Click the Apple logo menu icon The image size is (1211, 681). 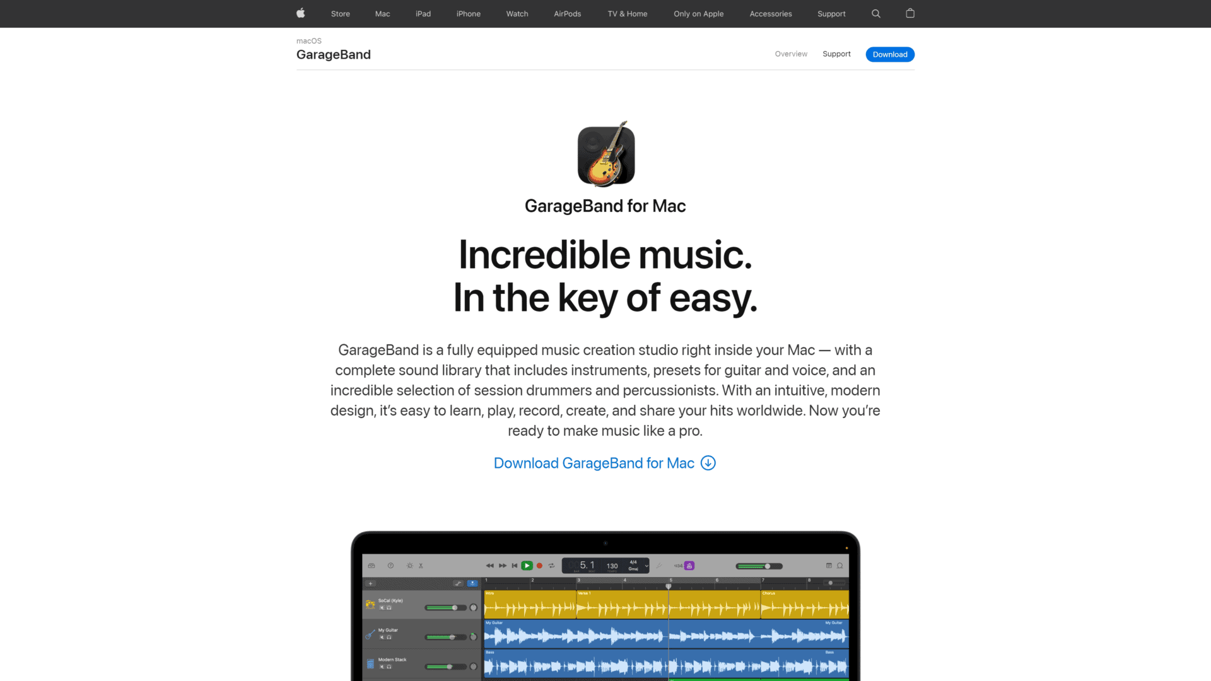(x=300, y=13)
